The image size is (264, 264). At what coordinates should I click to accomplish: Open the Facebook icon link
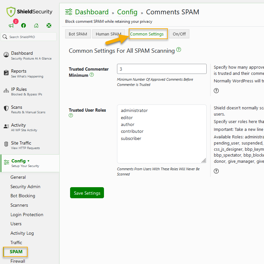pos(23,25)
